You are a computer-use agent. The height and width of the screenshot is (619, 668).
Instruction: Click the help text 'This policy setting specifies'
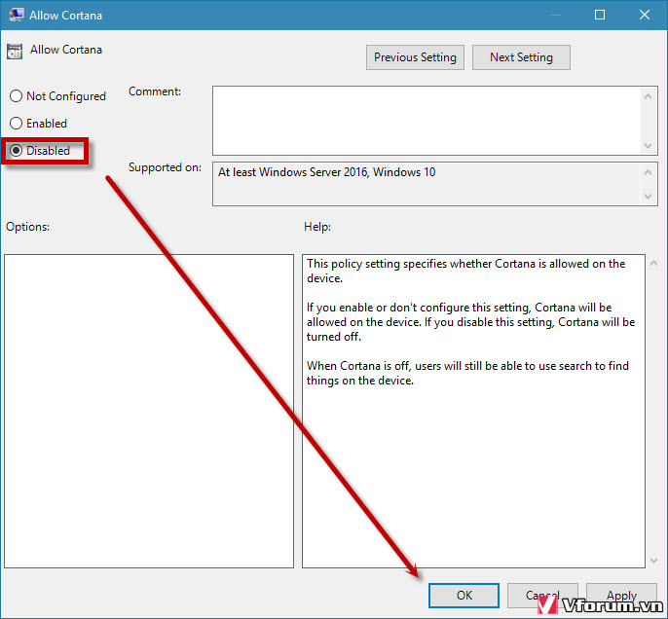tap(376, 264)
